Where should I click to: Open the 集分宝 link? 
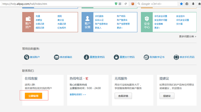pos(61,20)
